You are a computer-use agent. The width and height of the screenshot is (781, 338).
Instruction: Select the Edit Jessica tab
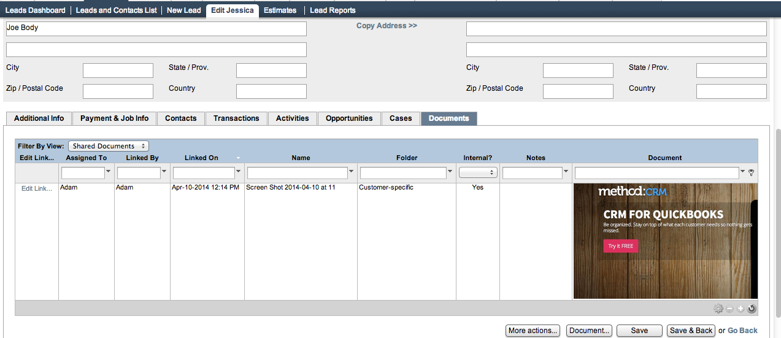[232, 10]
